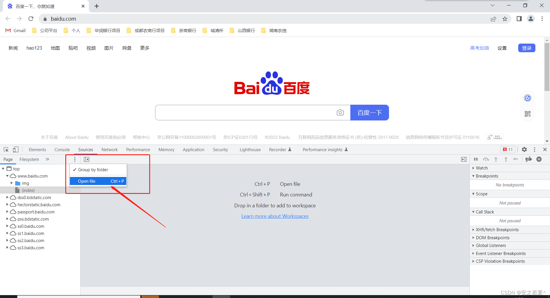Expand Event Listener Breakpoints section
The image size is (550, 298).
tap(510, 254)
